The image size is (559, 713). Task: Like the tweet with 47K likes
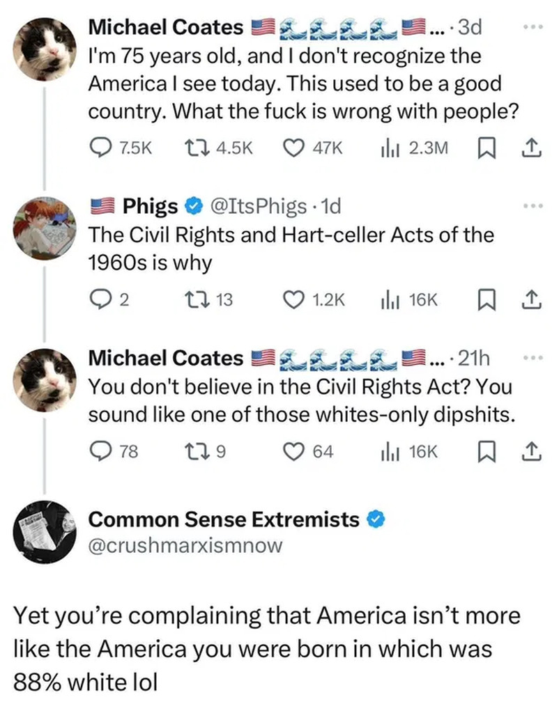click(294, 148)
